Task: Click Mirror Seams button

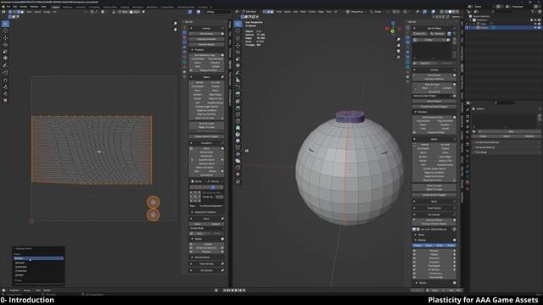Action: click(434, 101)
